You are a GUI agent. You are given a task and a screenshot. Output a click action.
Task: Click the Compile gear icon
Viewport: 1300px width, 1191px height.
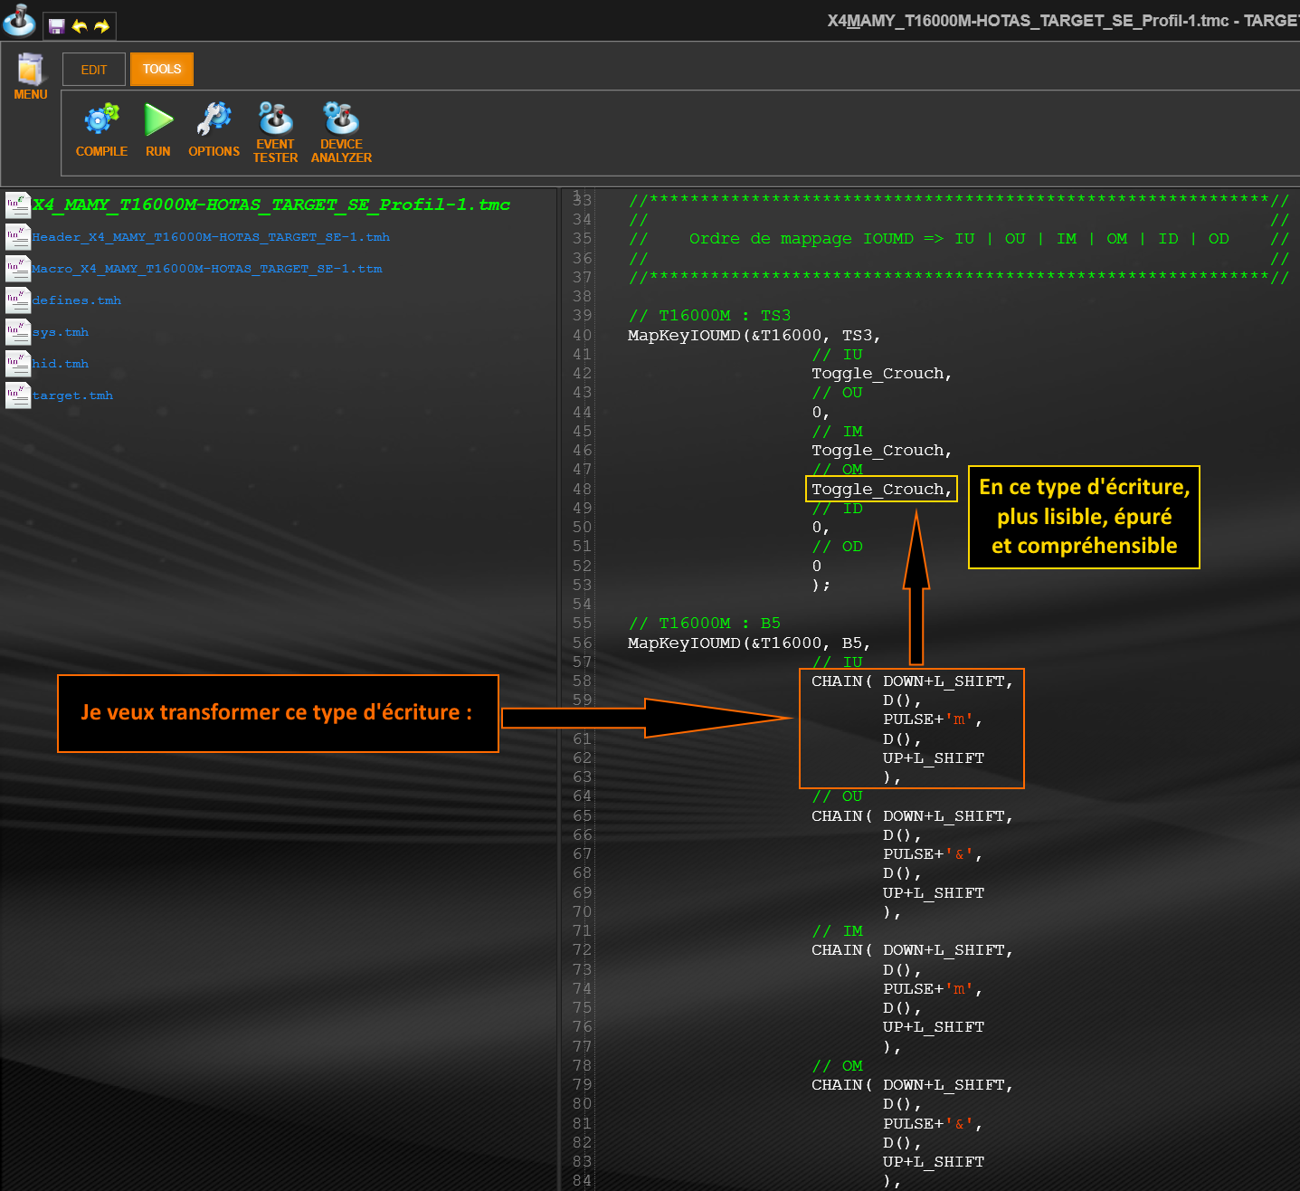(x=101, y=120)
